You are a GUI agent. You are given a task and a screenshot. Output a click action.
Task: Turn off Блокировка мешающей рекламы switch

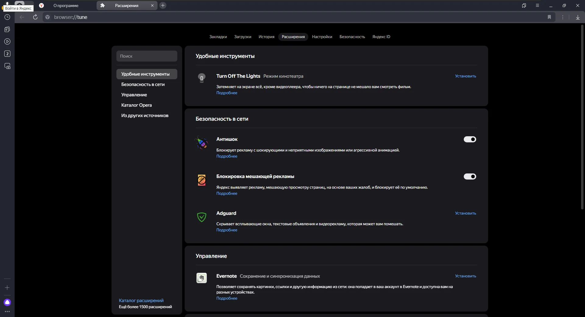click(x=470, y=176)
